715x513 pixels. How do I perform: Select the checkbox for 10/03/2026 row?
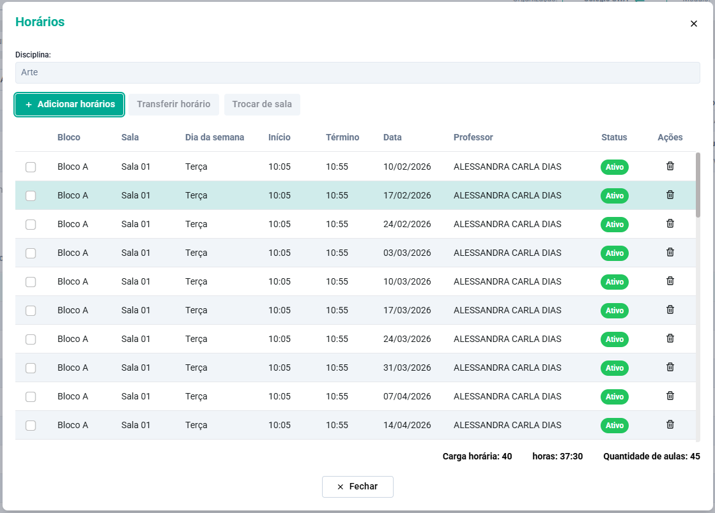tap(31, 282)
